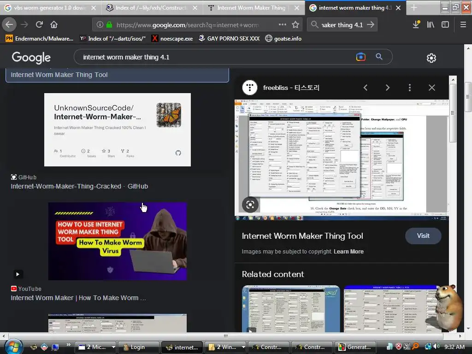Expand grouped '2 Mic...' taskbar dropdown arrow
The width and height of the screenshot is (472, 354).
[113, 347]
